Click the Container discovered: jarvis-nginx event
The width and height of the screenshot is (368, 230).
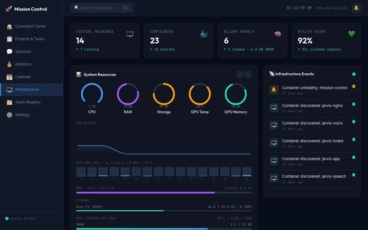(312, 108)
